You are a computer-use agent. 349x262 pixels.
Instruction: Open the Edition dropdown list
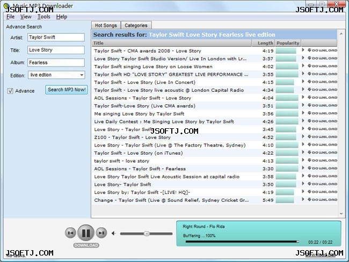click(82, 75)
